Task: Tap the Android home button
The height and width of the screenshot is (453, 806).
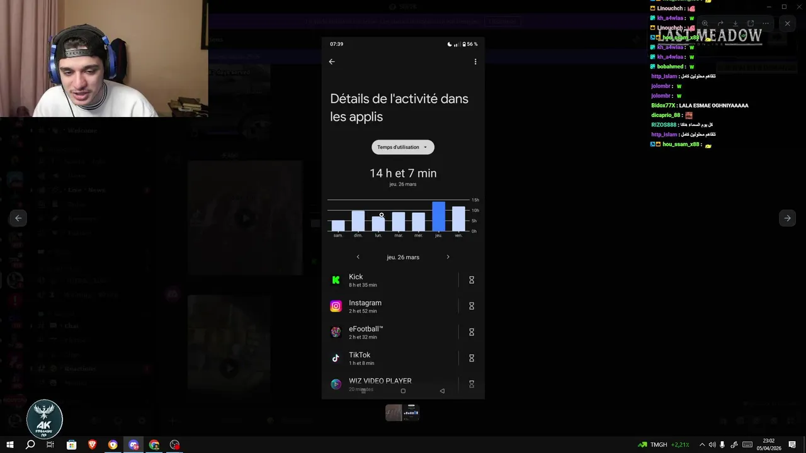Action: 403,391
